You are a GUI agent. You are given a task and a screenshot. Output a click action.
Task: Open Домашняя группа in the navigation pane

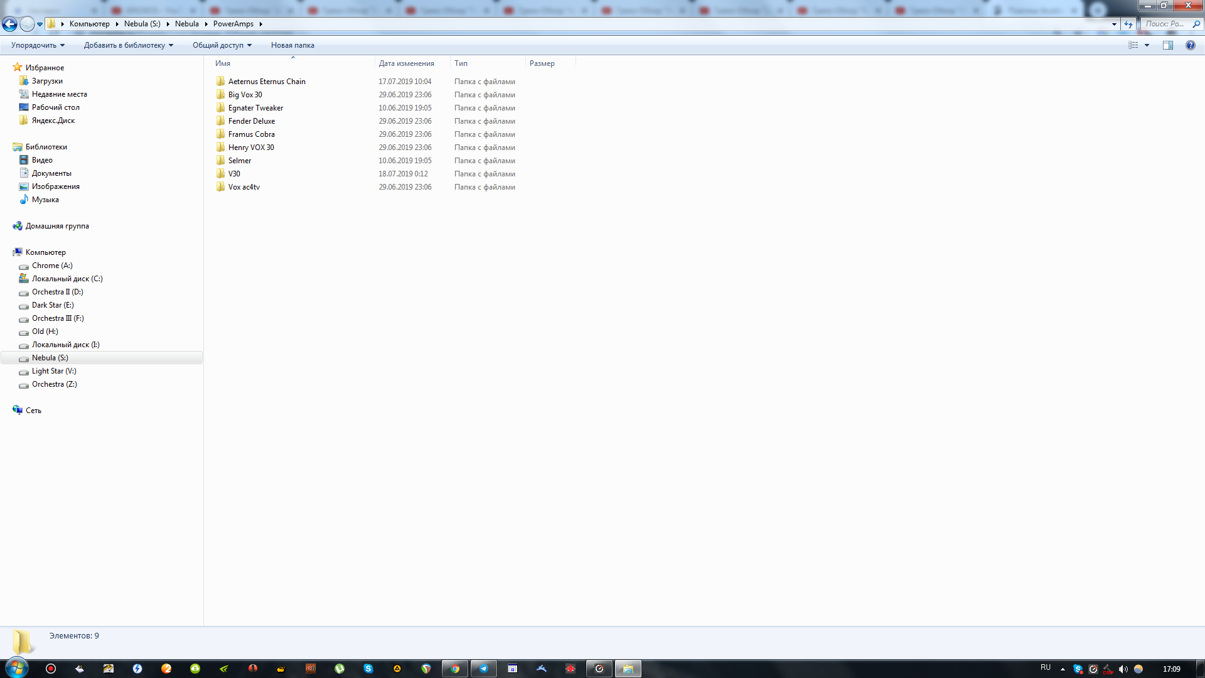pos(57,226)
